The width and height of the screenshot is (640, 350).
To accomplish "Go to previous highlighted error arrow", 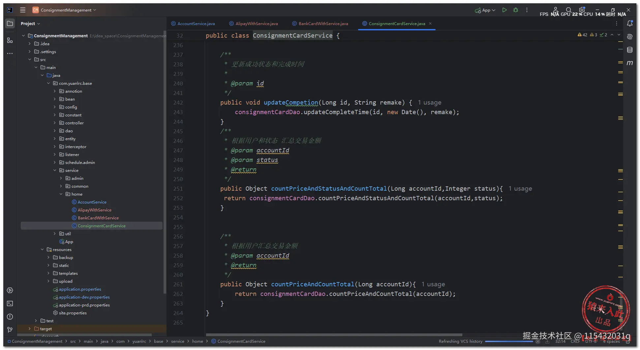I will click(612, 35).
